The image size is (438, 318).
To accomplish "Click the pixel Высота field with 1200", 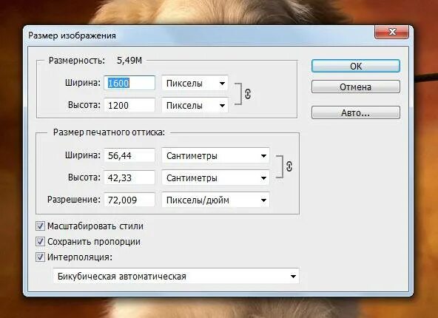I will point(129,105).
